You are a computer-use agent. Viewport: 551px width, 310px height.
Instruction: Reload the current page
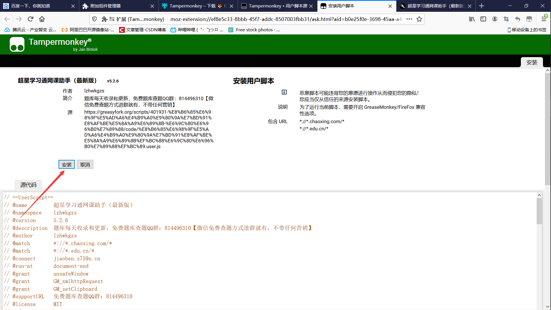[30, 19]
